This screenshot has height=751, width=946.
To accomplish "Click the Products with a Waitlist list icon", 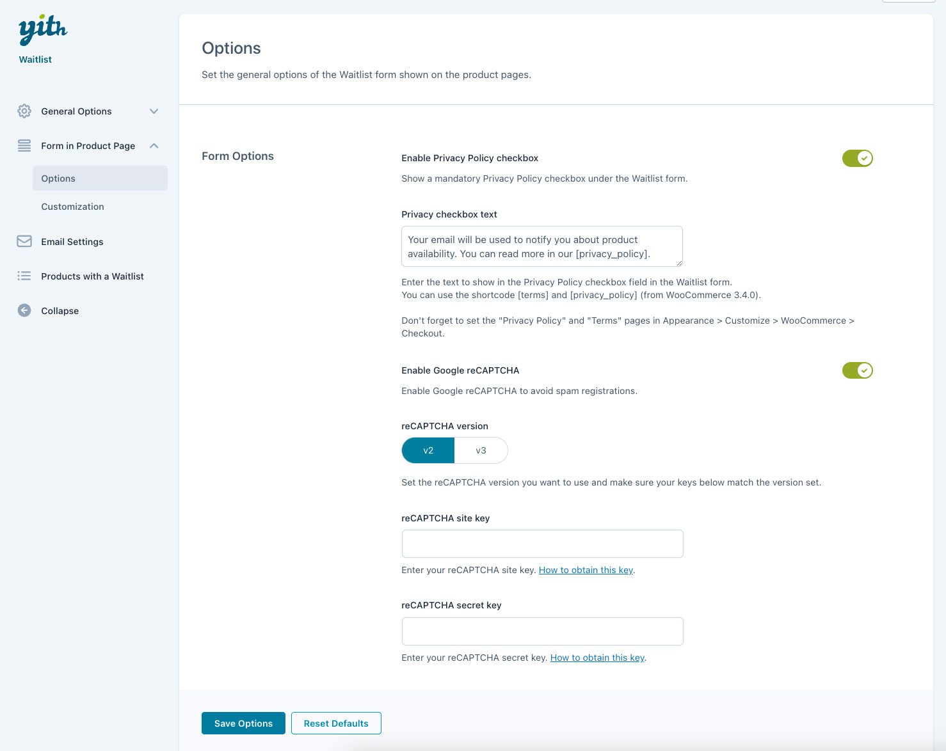I will [x=24, y=276].
